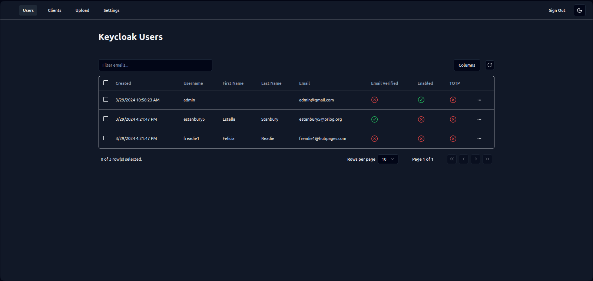Click estanbury5's TOTP red cross icon
This screenshot has width=593, height=281.
tap(453, 119)
